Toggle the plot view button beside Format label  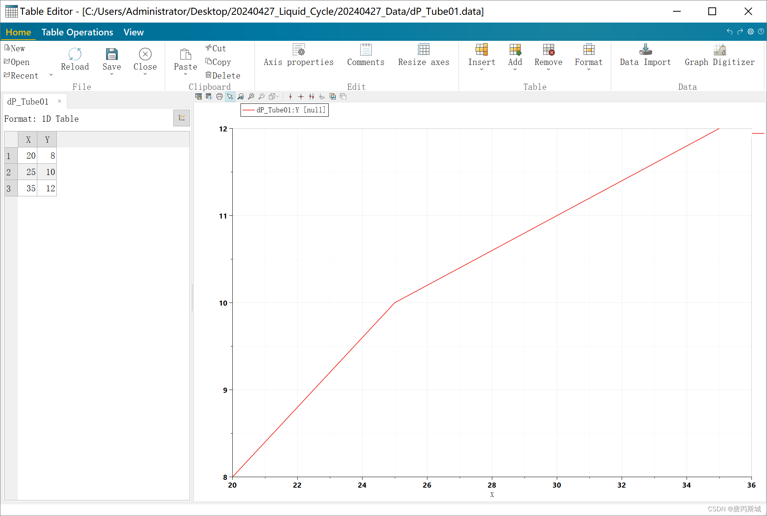point(181,118)
